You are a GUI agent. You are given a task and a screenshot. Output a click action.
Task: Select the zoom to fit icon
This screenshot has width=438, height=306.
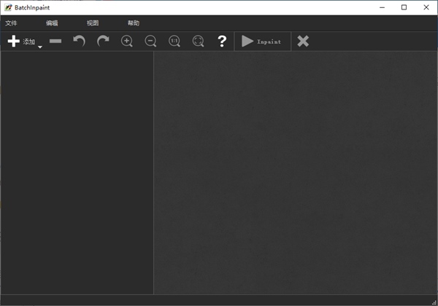pyautogui.click(x=199, y=42)
